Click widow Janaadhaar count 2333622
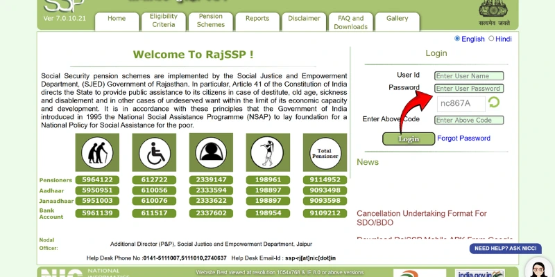 pos(211,201)
